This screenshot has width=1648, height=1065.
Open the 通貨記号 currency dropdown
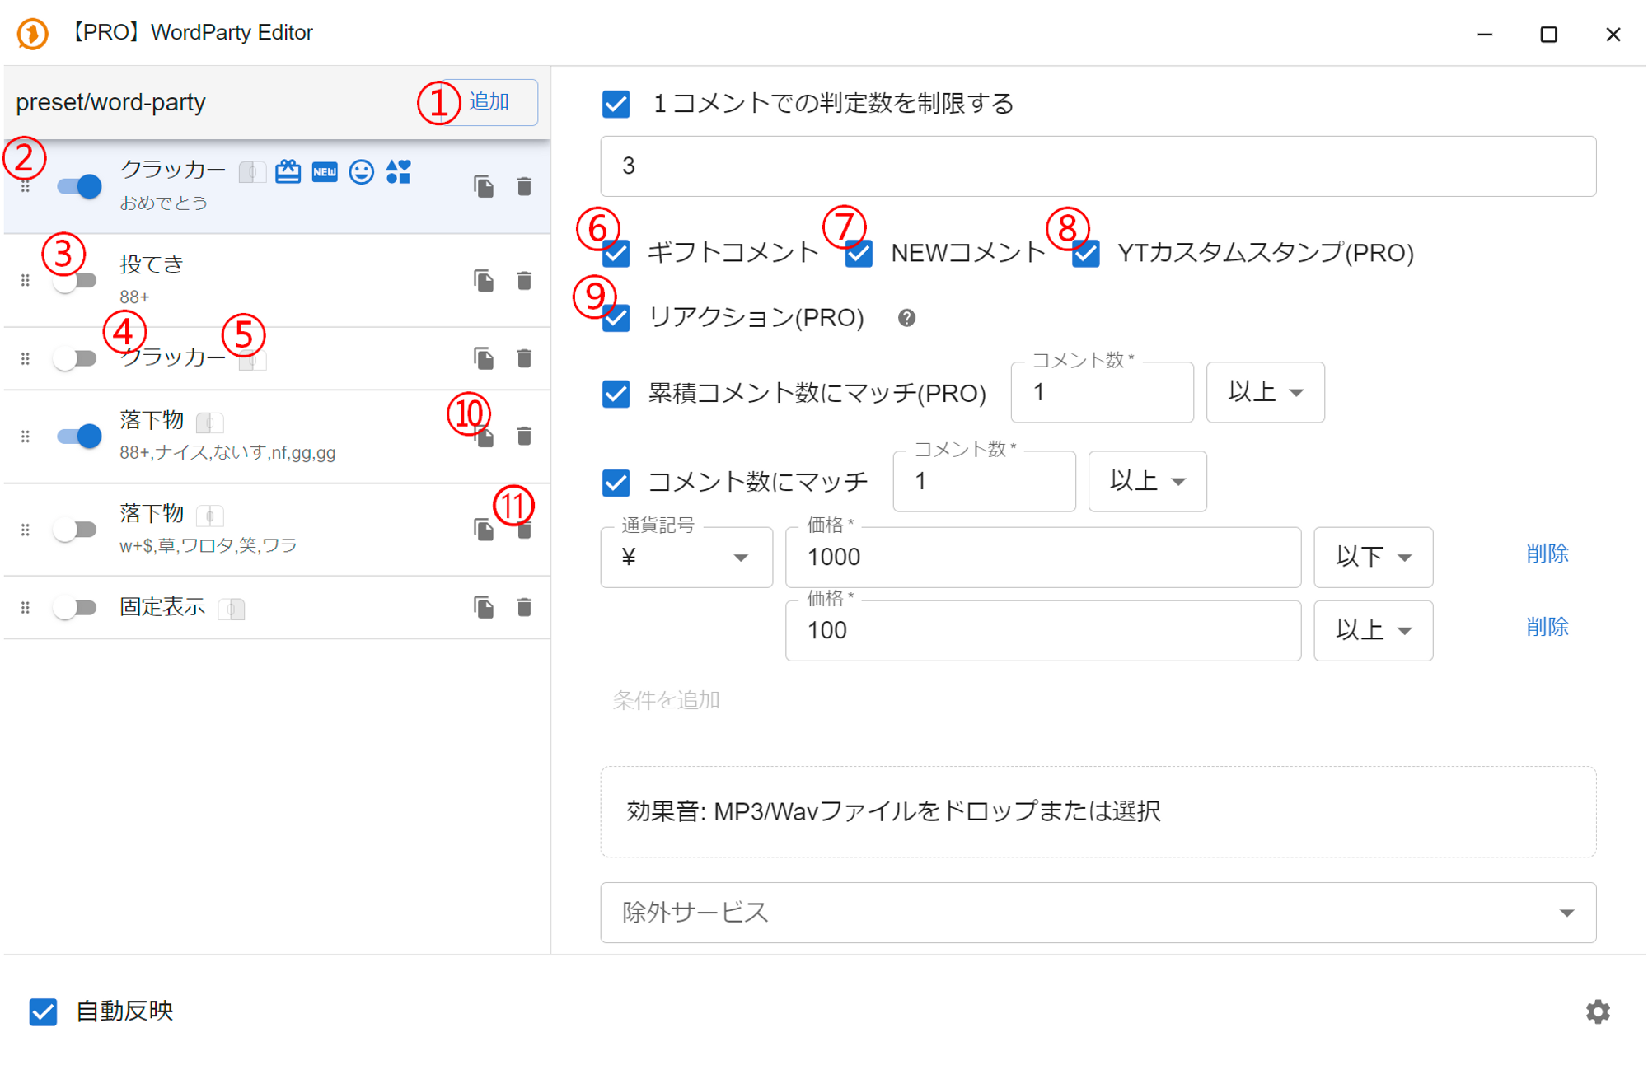coord(686,558)
